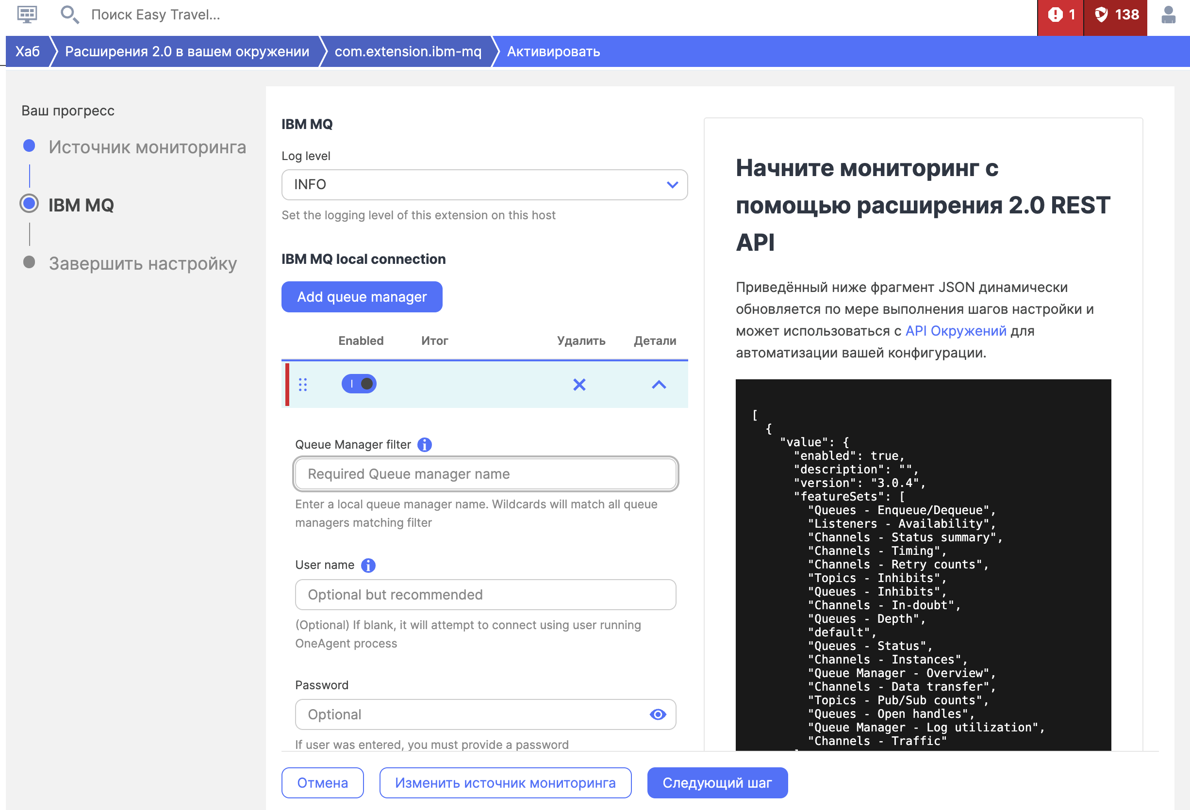Focus the Queue Manager filter input field

tap(485, 474)
